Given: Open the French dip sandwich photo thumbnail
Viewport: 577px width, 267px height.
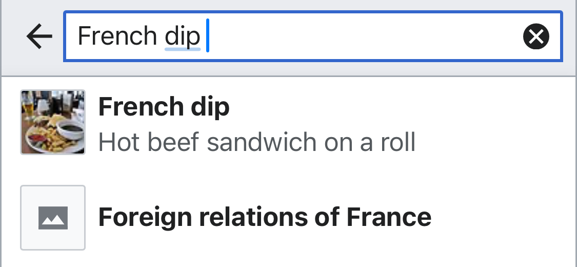Looking at the screenshot, I should pyautogui.click(x=53, y=122).
